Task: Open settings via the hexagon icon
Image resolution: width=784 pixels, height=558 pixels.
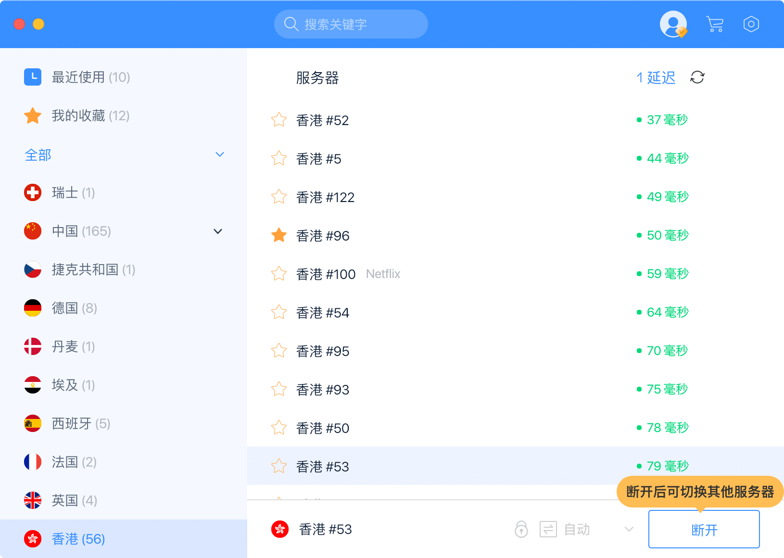Action: point(751,24)
